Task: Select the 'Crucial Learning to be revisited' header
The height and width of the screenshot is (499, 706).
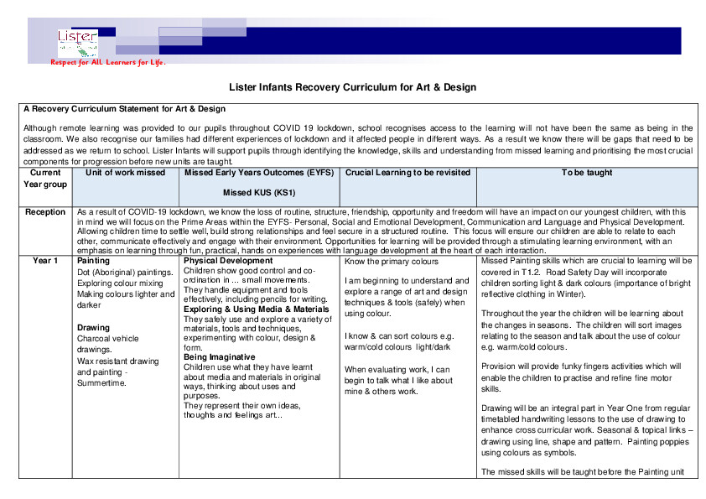Action: [408, 174]
